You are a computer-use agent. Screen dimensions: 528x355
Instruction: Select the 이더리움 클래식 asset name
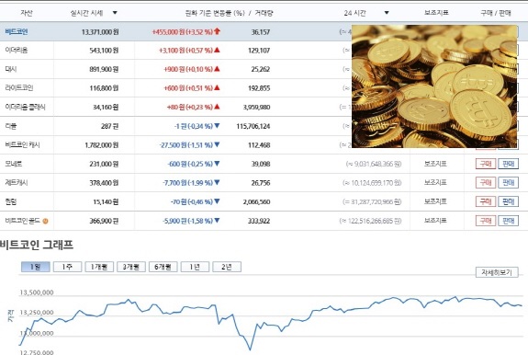26,107
